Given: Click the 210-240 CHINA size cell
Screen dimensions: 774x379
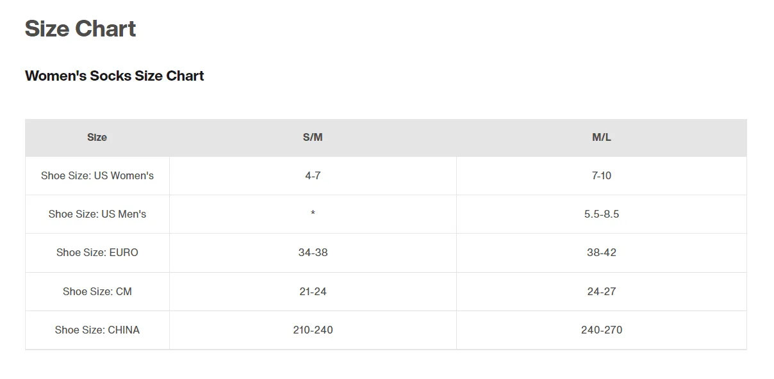Looking at the screenshot, I should pyautogui.click(x=313, y=330).
